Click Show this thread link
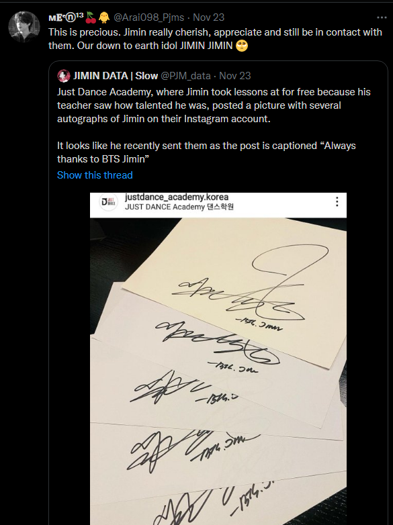This screenshot has height=525, width=393. tap(95, 175)
